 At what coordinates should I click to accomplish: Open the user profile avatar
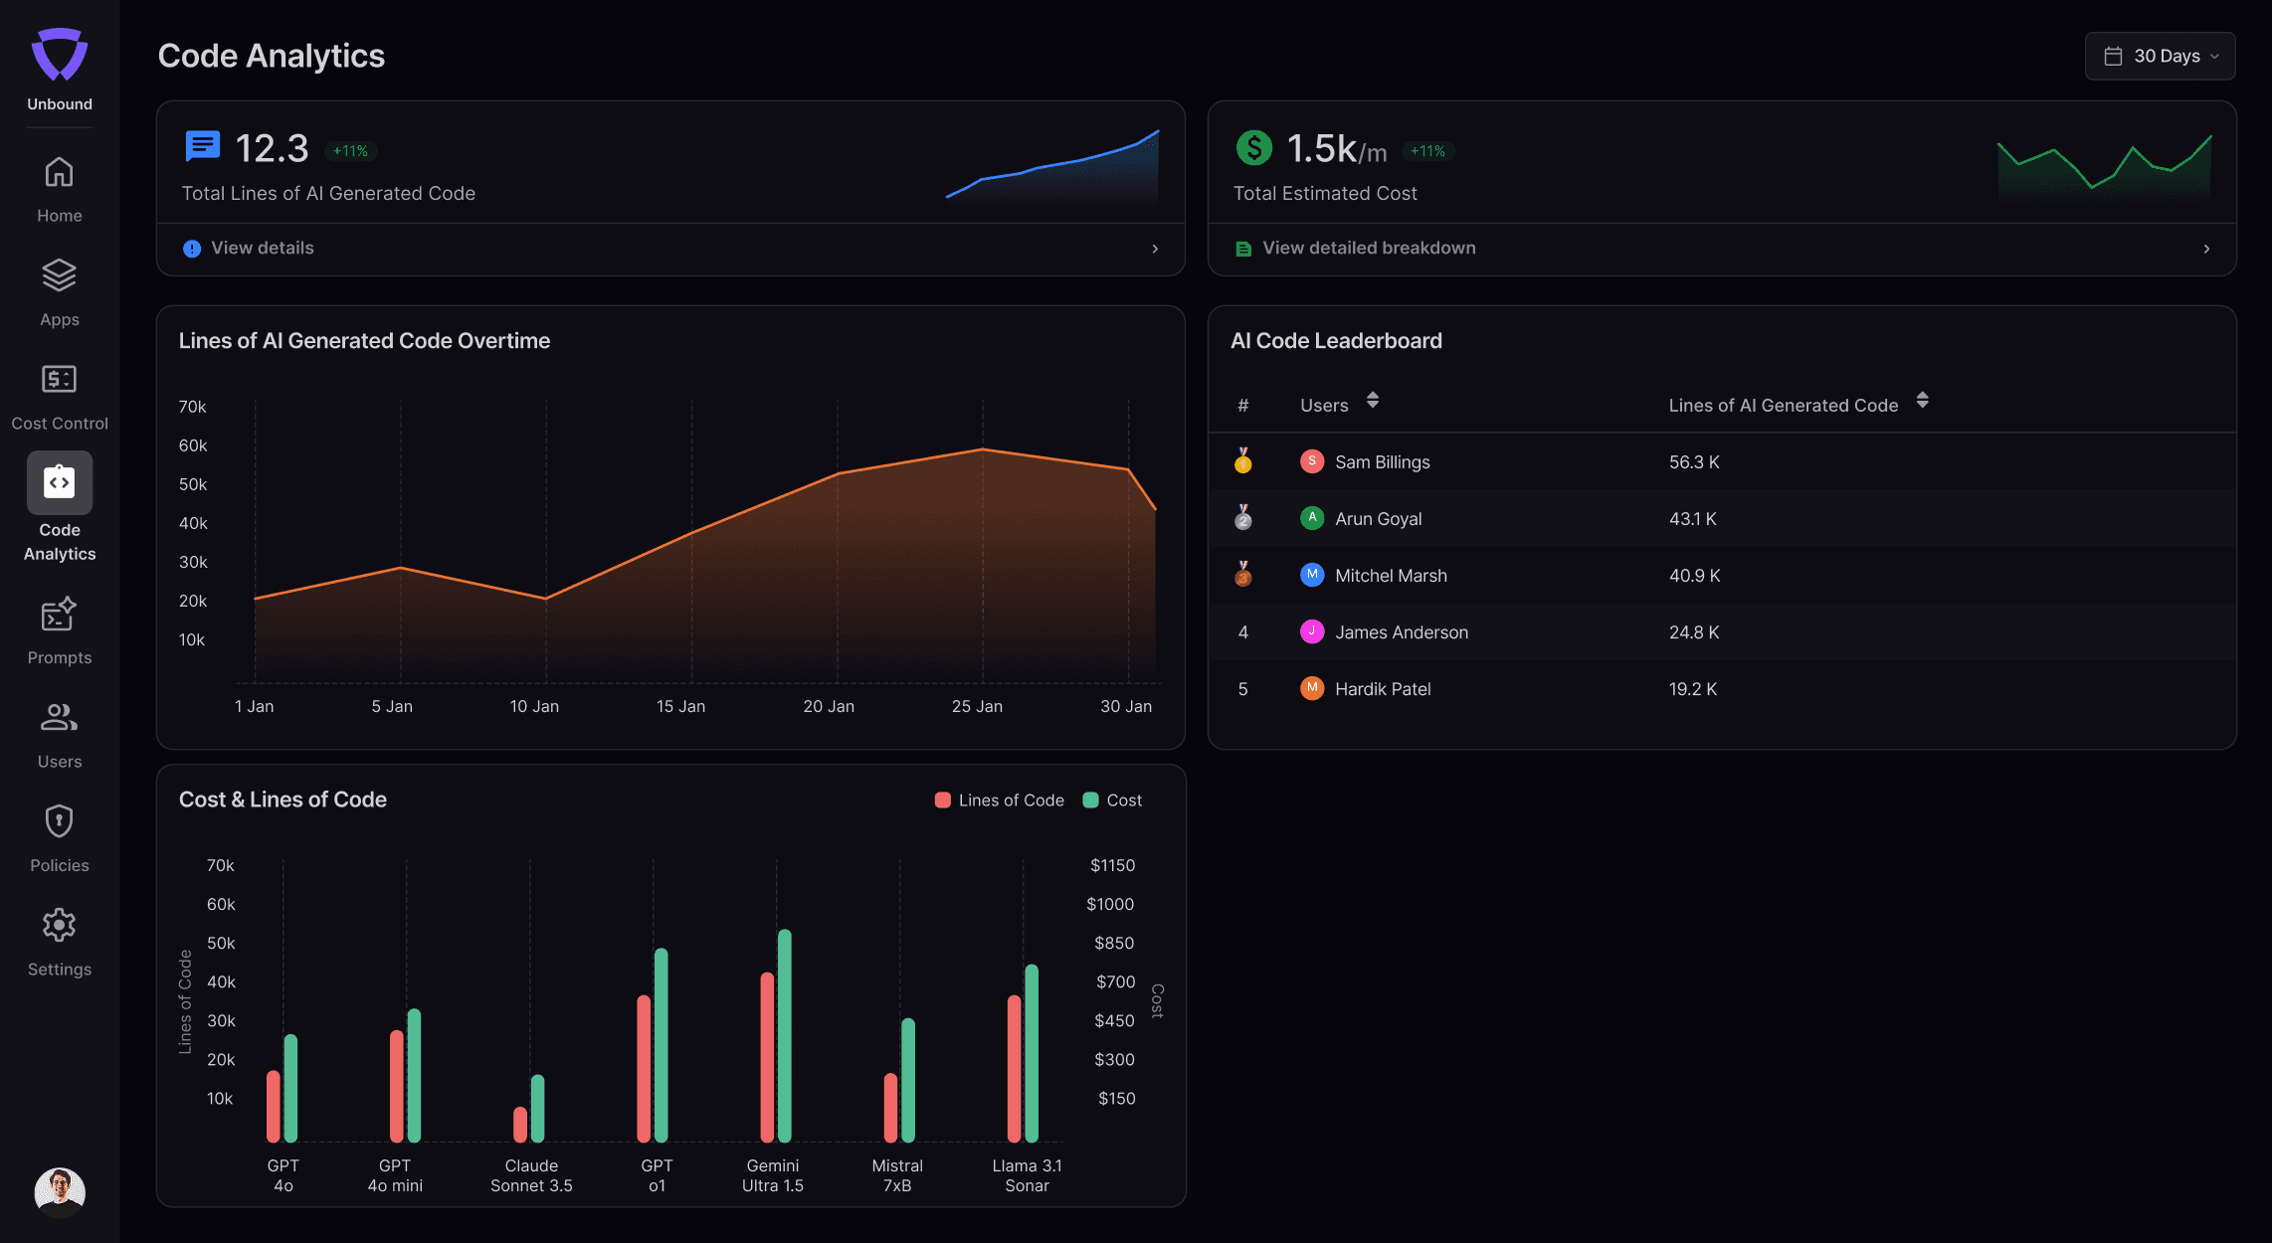click(60, 1192)
